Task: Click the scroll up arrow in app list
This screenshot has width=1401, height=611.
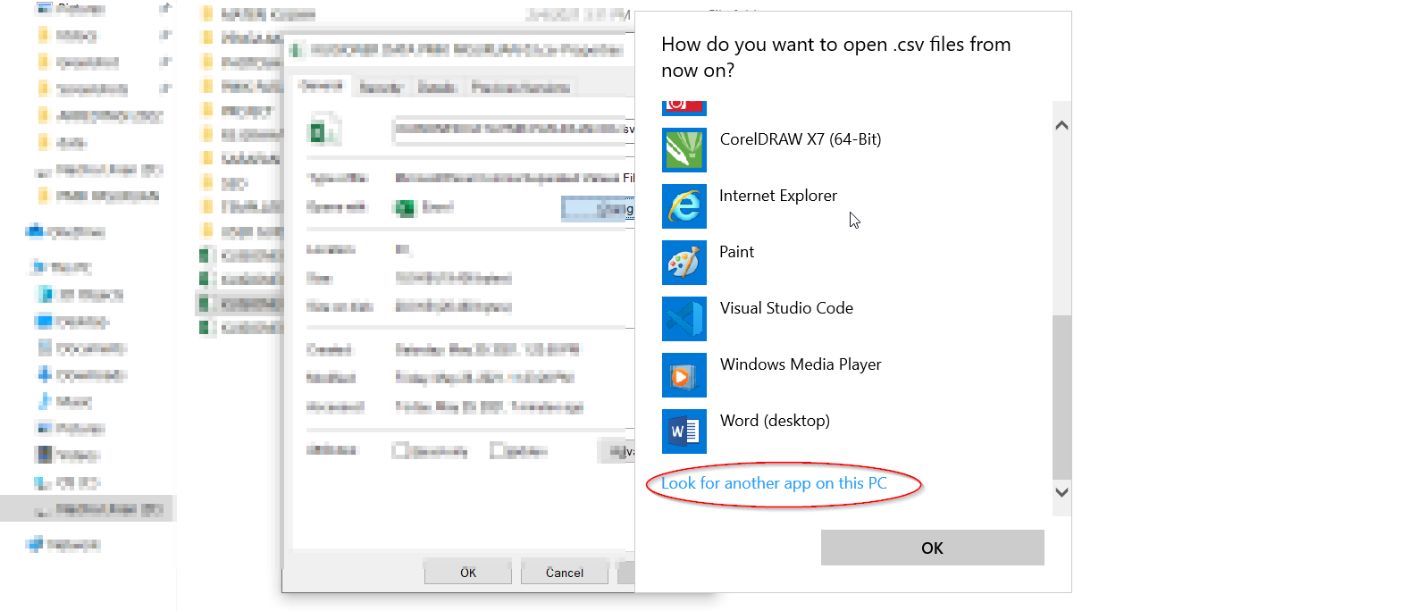Action: pyautogui.click(x=1061, y=126)
